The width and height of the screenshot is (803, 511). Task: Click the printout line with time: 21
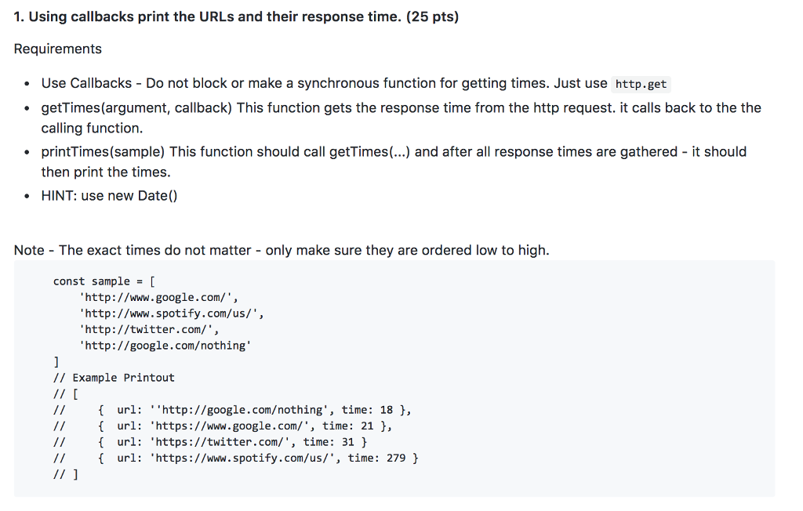click(223, 426)
